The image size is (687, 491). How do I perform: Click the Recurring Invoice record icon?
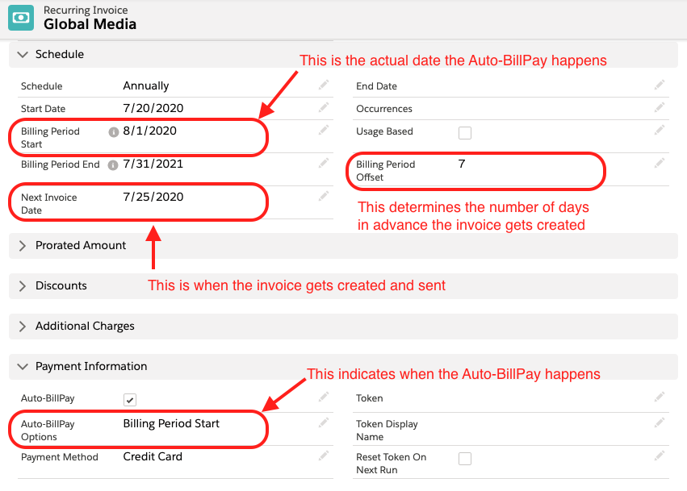[22, 17]
